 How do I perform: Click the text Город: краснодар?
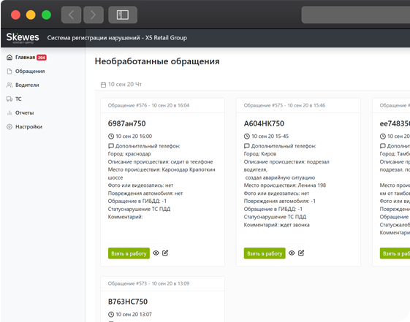129,154
